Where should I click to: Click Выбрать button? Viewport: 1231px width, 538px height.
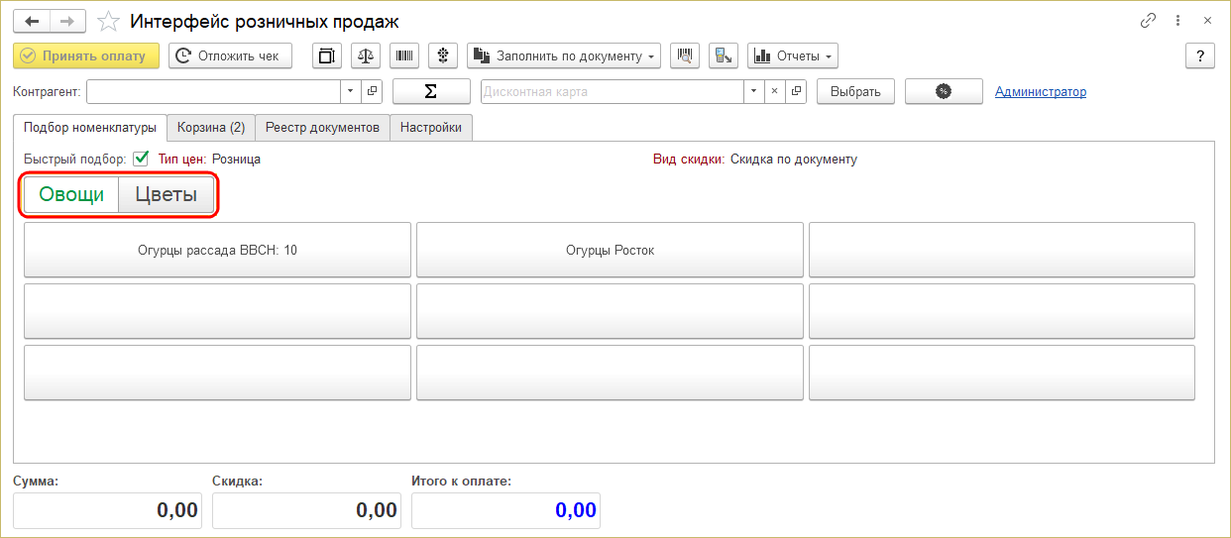click(855, 91)
